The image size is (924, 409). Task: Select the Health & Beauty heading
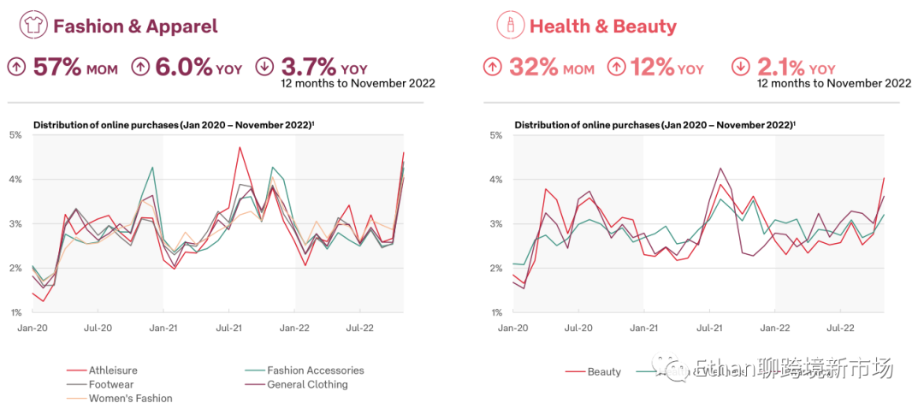(603, 26)
